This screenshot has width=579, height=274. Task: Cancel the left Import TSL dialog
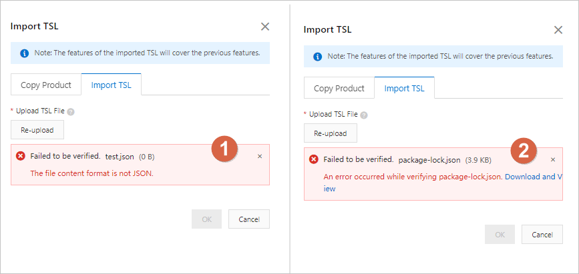click(248, 219)
